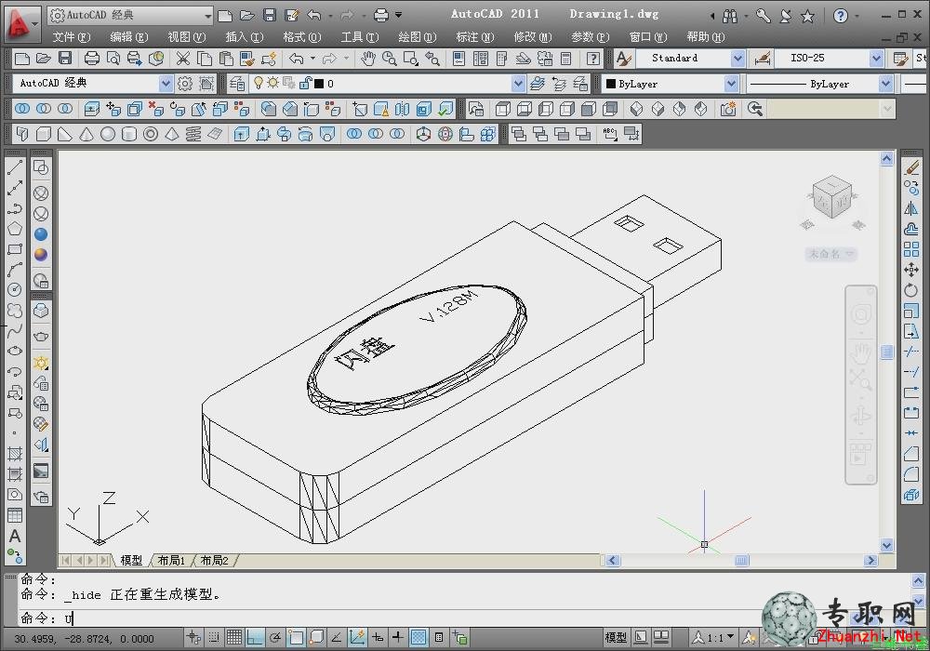
Task: Select the Rotate tool in the modify toolbar
Action: click(x=911, y=290)
